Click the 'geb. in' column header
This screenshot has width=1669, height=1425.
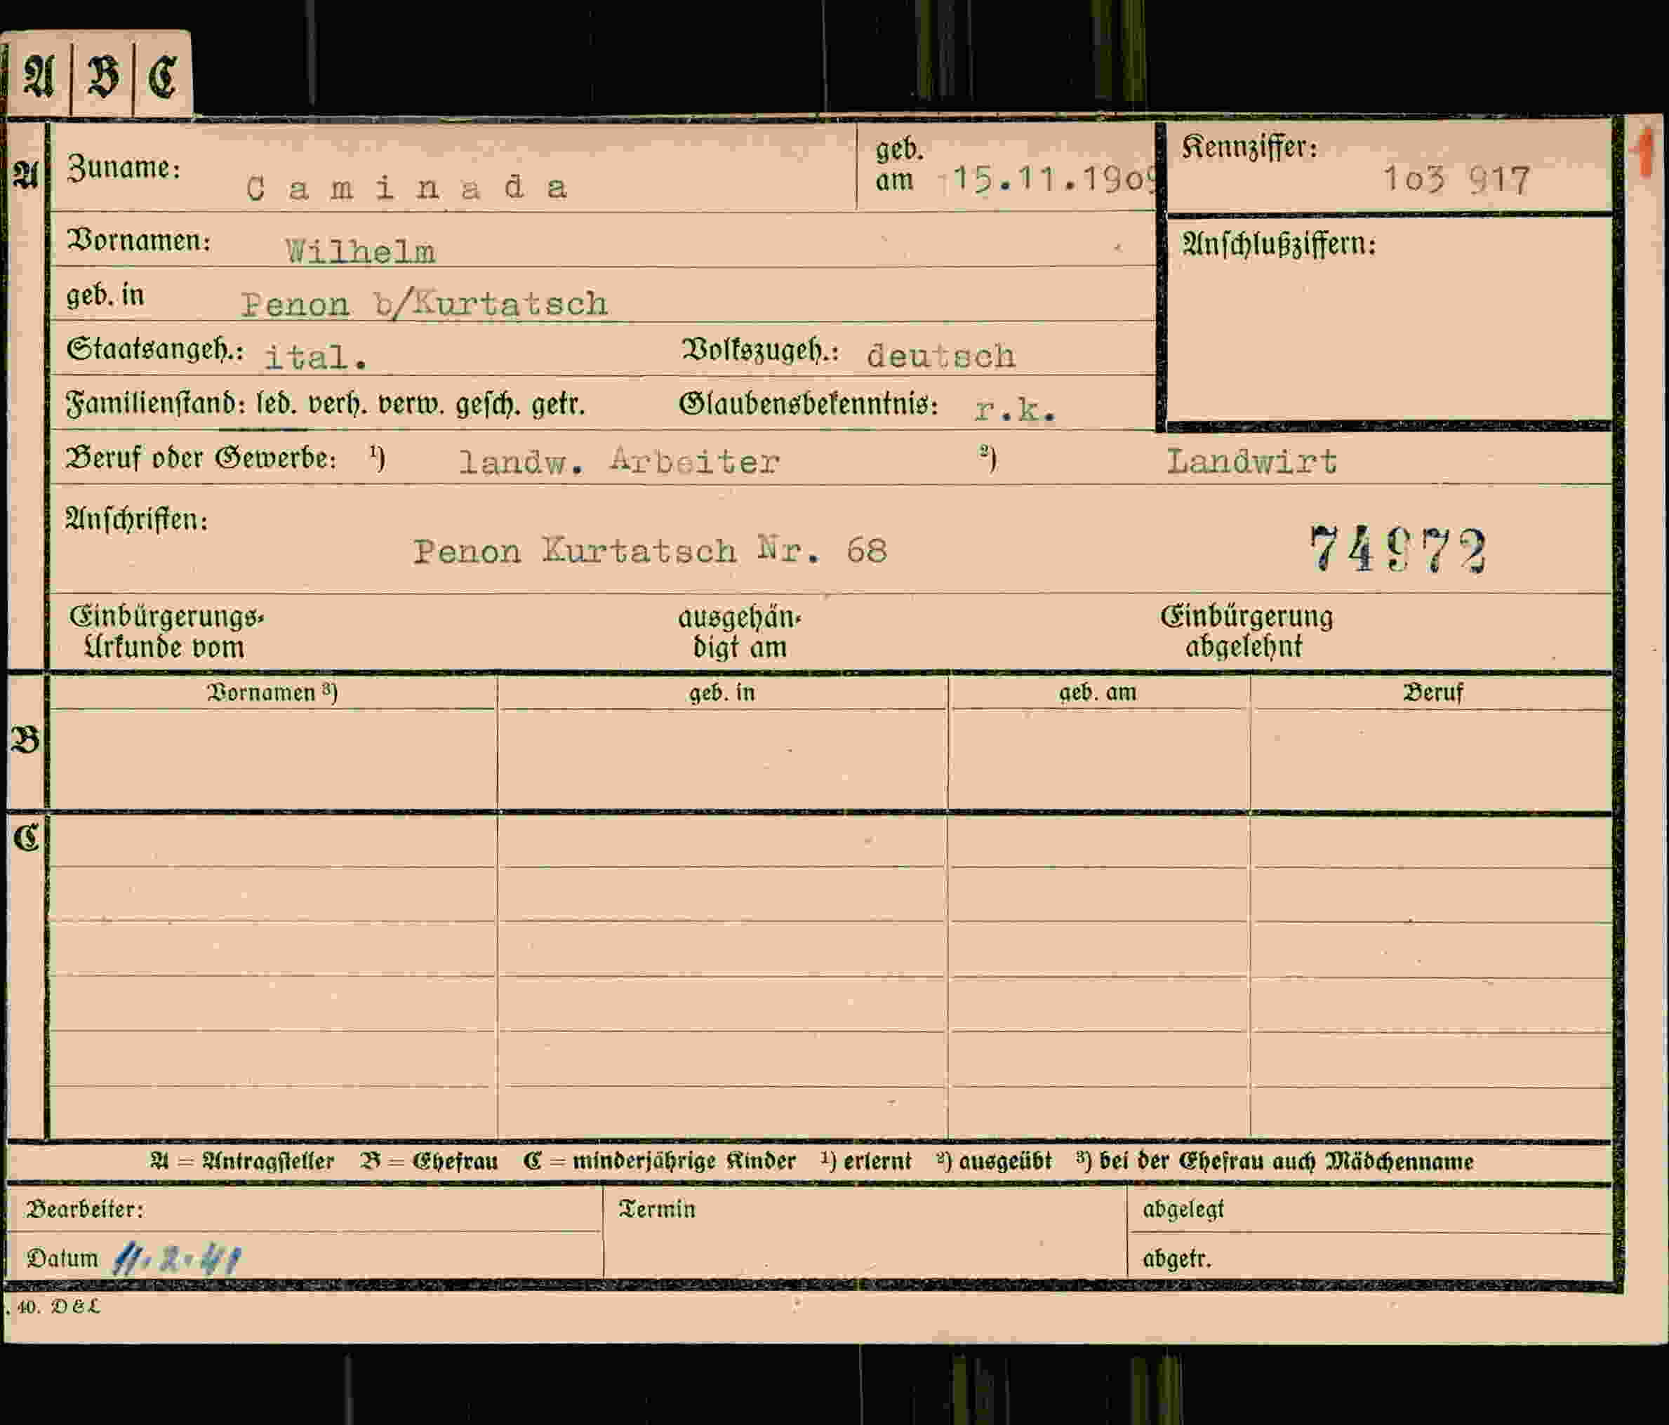[x=722, y=693]
